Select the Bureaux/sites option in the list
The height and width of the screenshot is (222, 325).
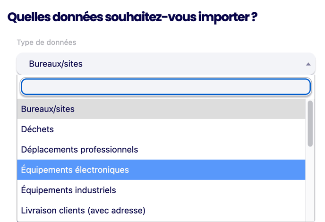click(161, 109)
